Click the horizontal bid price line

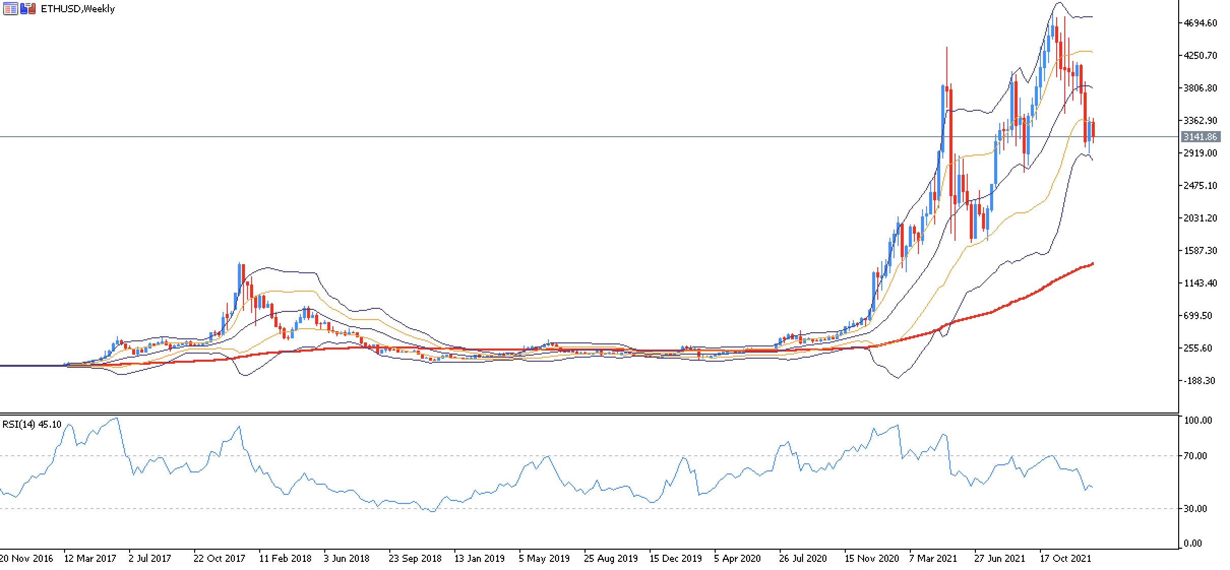click(x=508, y=137)
